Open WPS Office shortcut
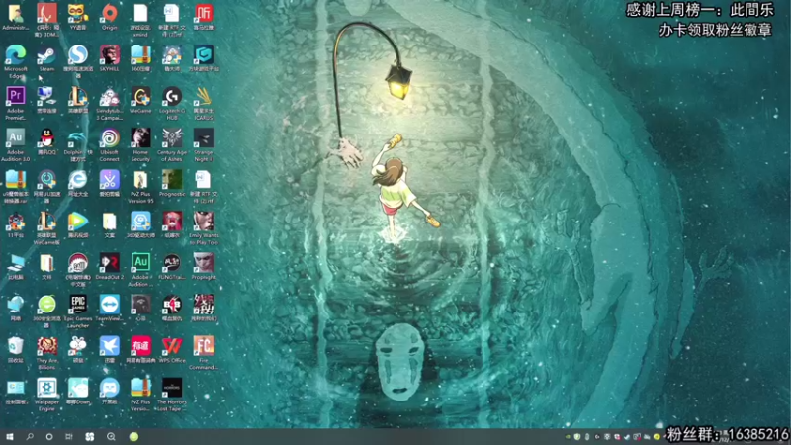Viewport: 791px width, 445px height. pos(171,347)
